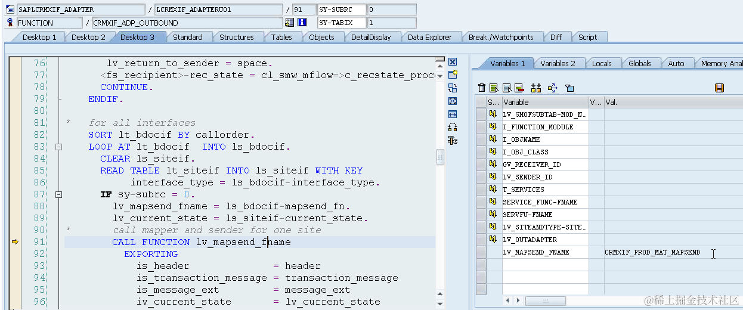Maximize the source tool horizontally
The image size is (743, 310).
coord(453,114)
